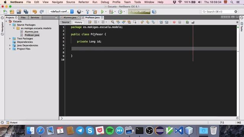Viewport: 244px width, 137px height.
Task: Open the default config dropdown
Action: 61,11
